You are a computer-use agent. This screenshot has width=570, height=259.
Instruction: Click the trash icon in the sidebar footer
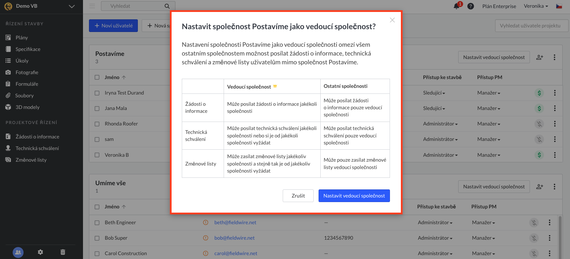click(x=63, y=252)
